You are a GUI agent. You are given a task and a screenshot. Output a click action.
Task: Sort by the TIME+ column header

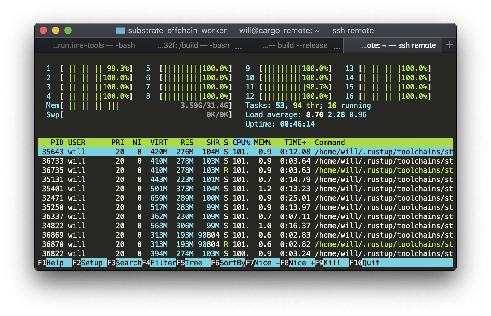(295, 143)
